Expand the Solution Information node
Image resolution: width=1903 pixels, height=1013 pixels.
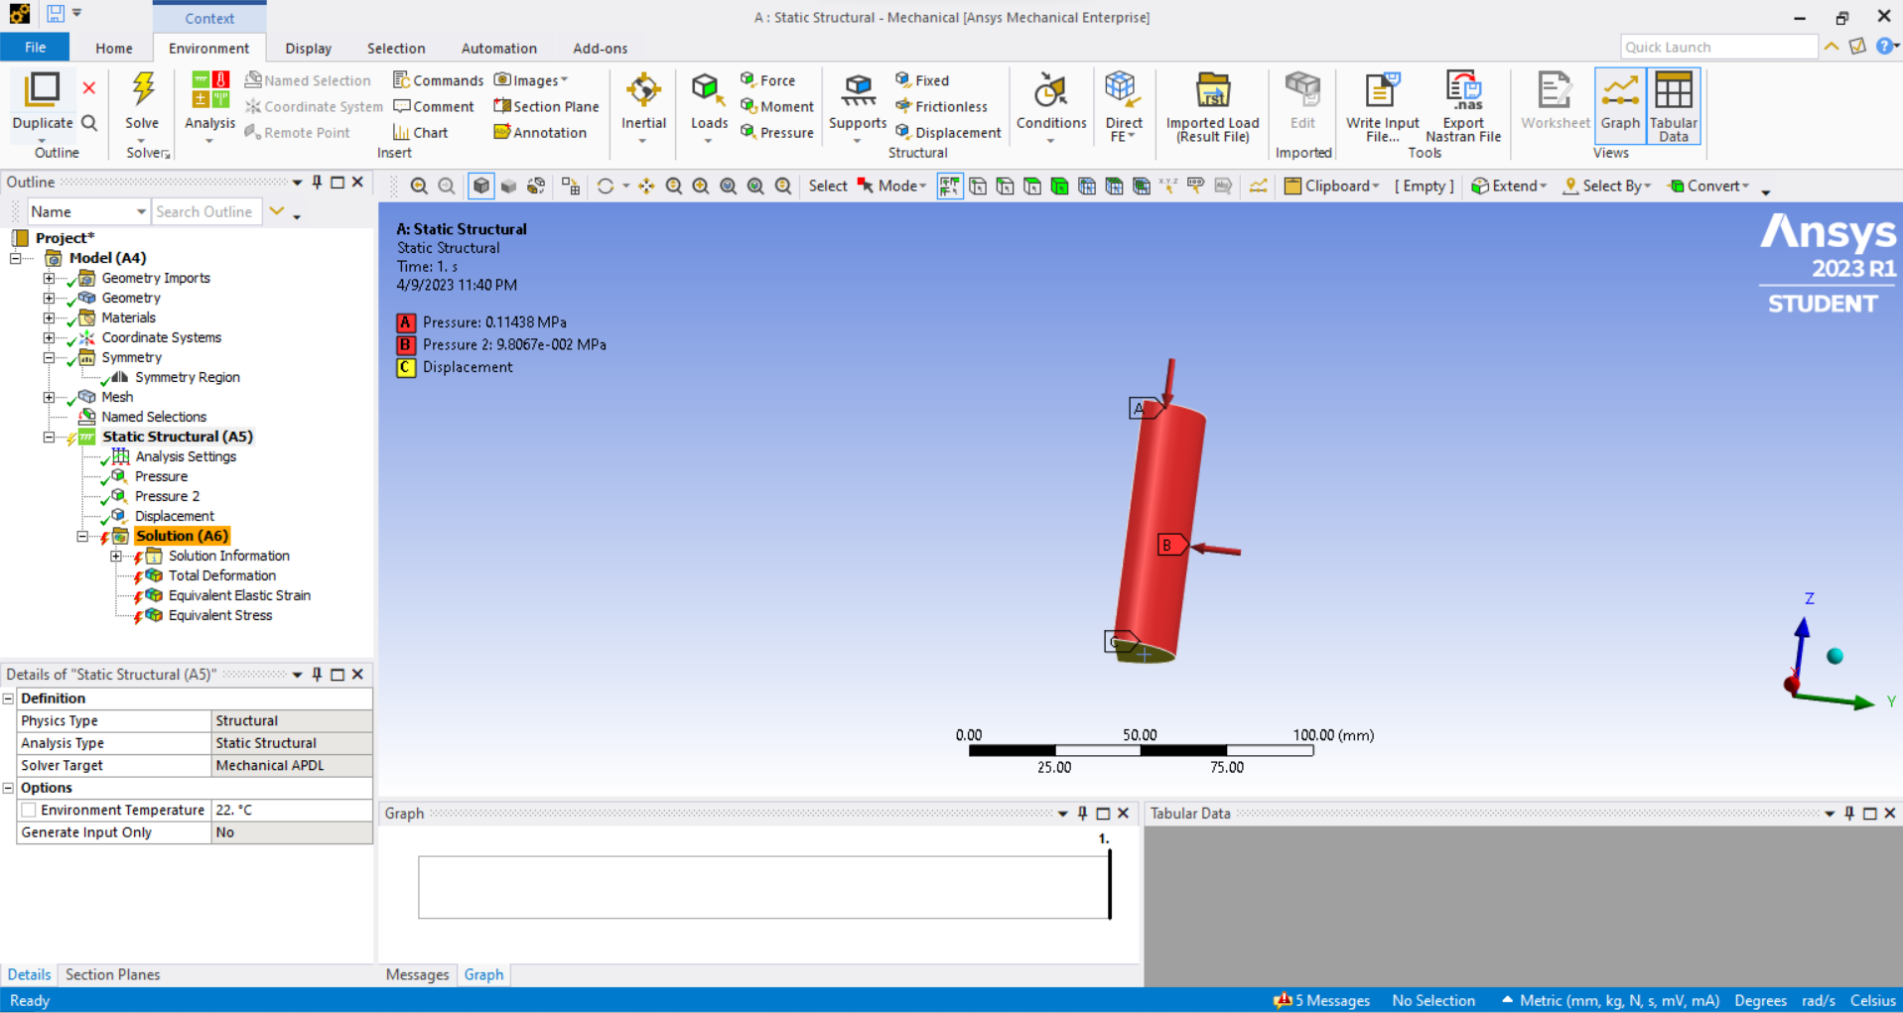pyautogui.click(x=116, y=556)
